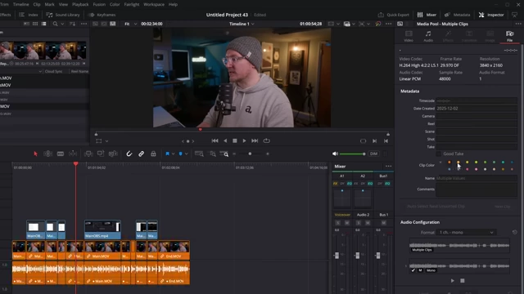Select the Selection Mode arrow tool
Image resolution: width=524 pixels, height=294 pixels.
[35, 154]
